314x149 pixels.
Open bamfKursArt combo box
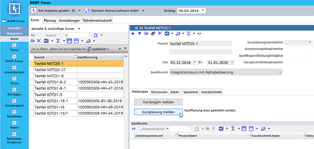pos(226,72)
